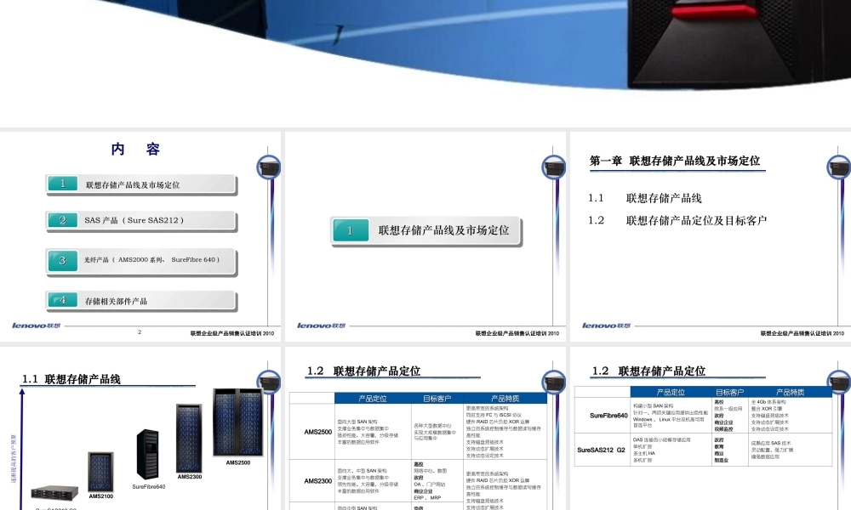The width and height of the screenshot is (851, 510).
Task: Click the AMS2300 label under rack image
Action: (190, 477)
